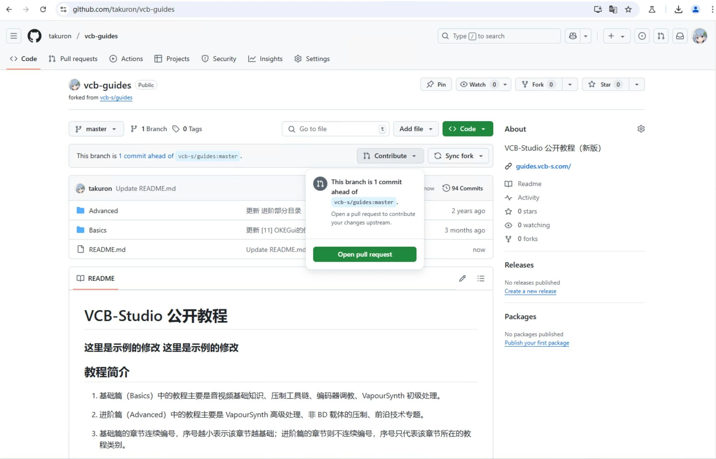Open browser downloads icon
The image size is (716, 459).
[x=678, y=9]
